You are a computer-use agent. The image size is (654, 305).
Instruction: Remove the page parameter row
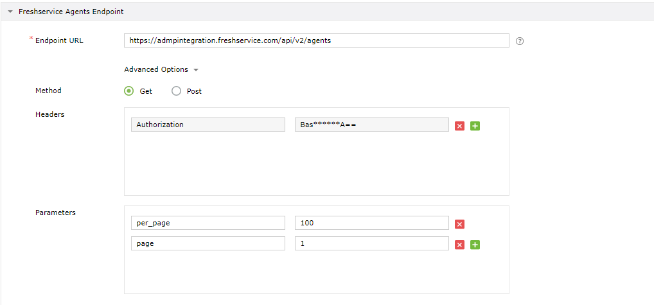click(x=459, y=245)
